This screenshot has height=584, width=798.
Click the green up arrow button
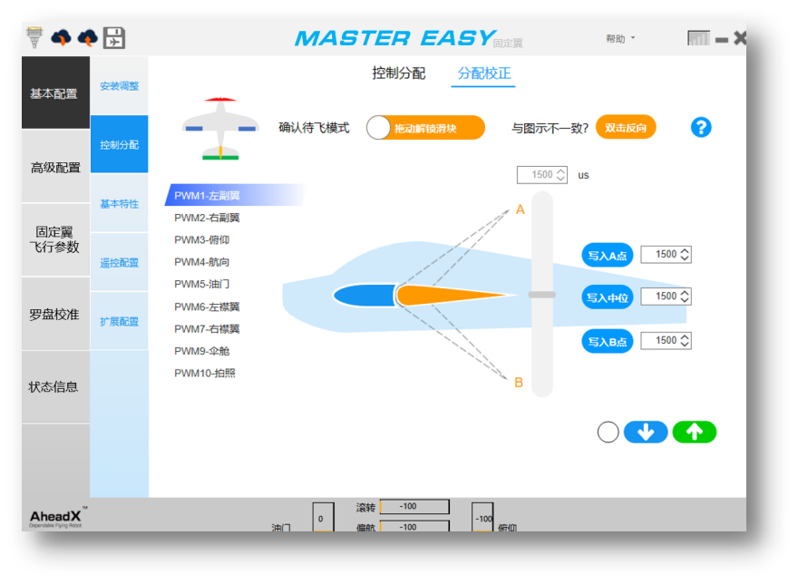[x=695, y=433]
